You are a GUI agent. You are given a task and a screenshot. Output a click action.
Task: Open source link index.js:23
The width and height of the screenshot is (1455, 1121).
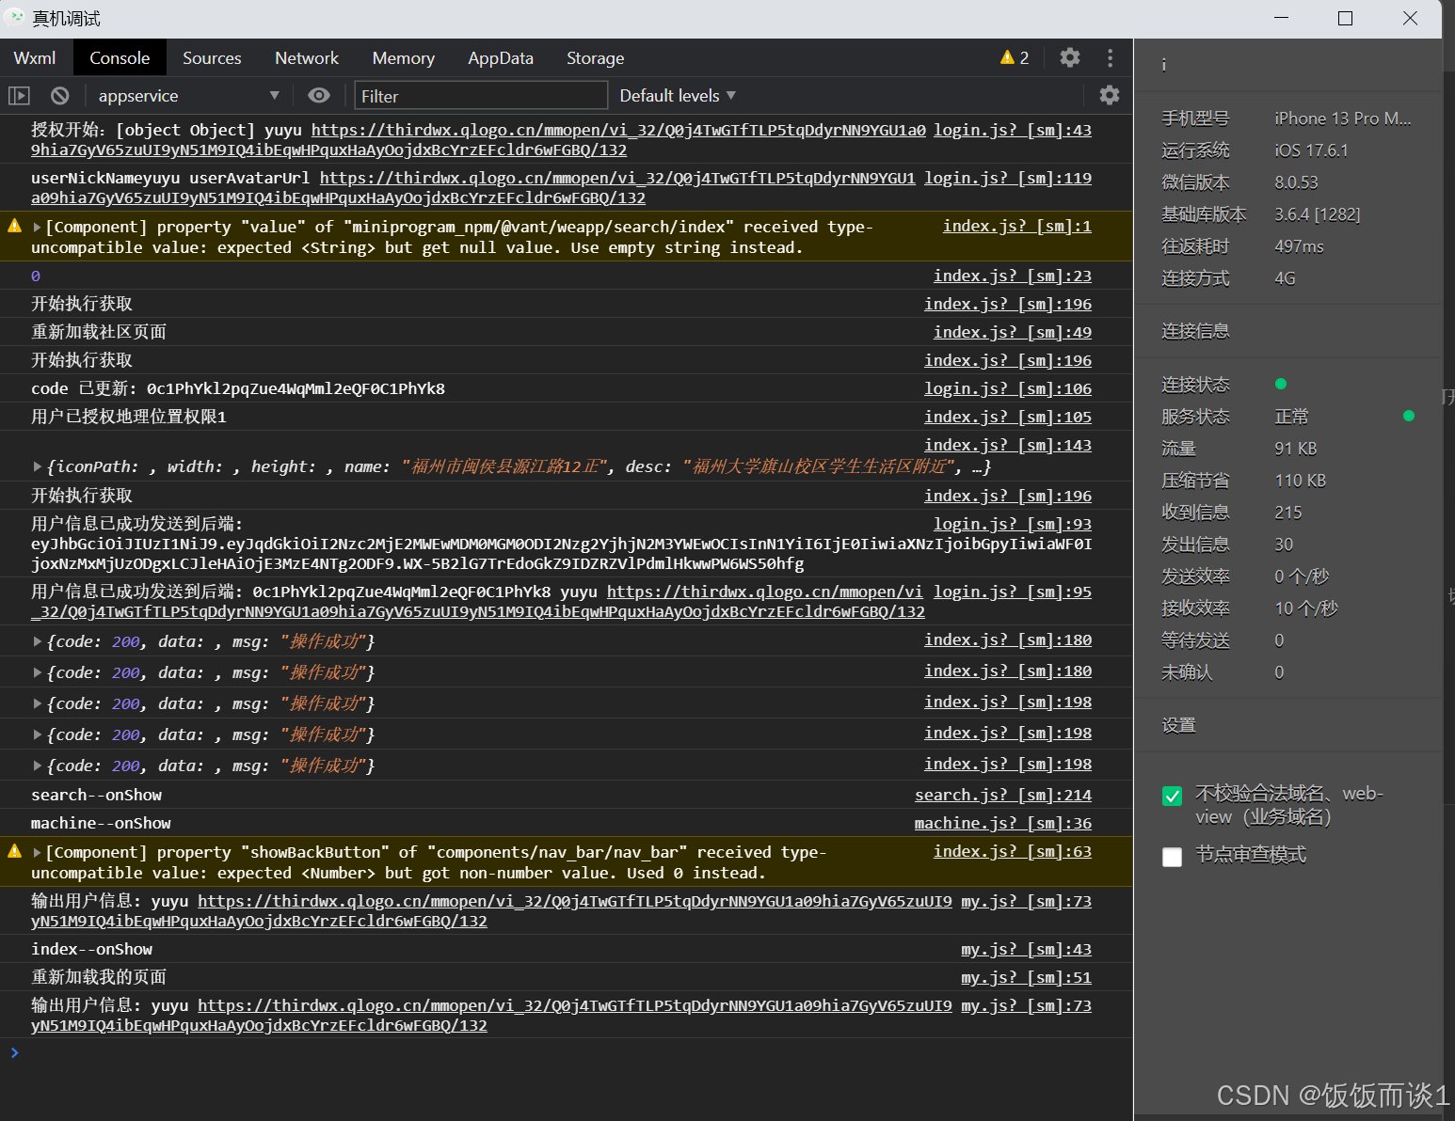tap(1013, 276)
